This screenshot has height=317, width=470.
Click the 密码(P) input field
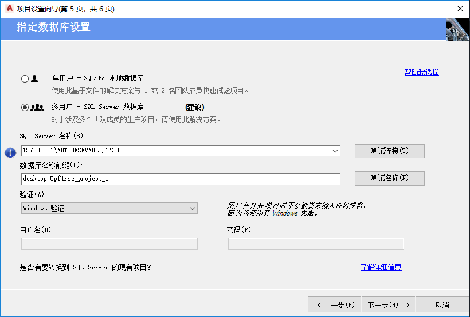316,244
